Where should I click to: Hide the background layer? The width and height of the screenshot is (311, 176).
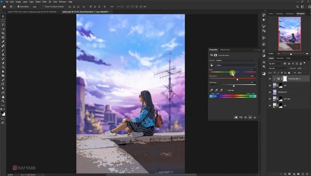pyautogui.click(x=270, y=92)
